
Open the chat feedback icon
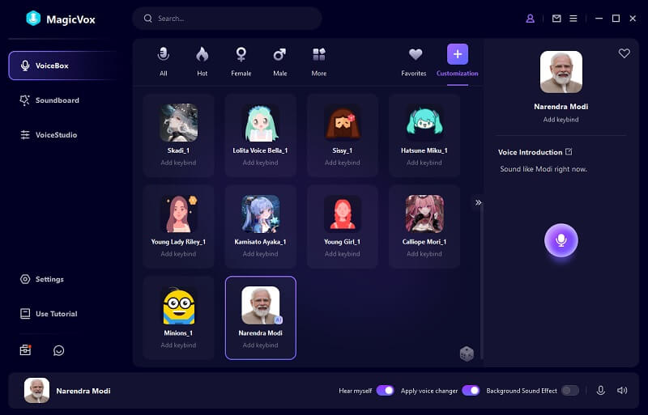pyautogui.click(x=58, y=350)
